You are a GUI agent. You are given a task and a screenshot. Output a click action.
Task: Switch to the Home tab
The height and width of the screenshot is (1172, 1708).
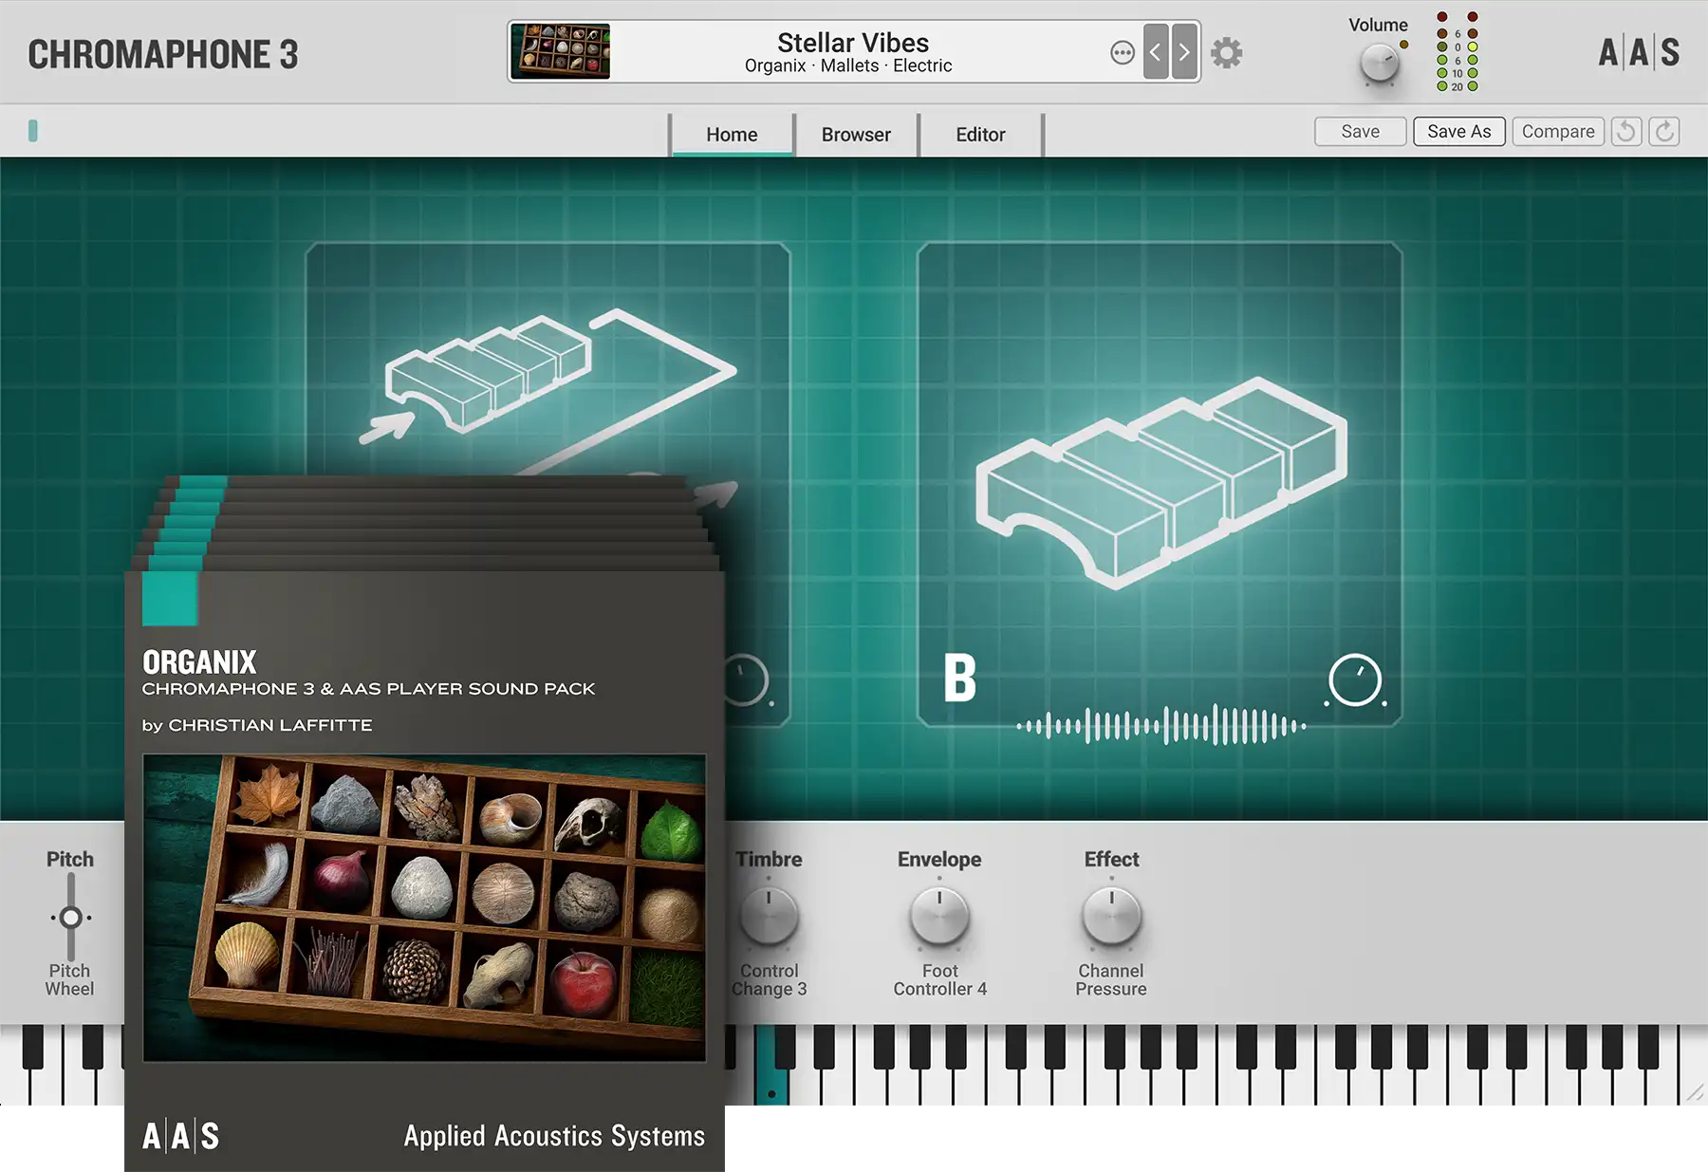pyautogui.click(x=732, y=135)
